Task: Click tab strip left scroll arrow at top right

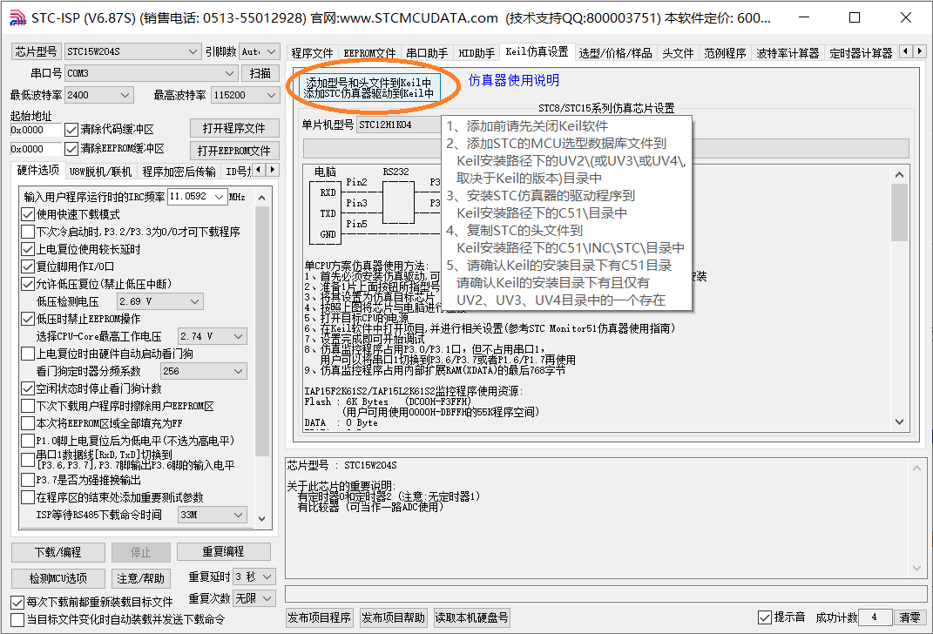Action: (x=906, y=51)
